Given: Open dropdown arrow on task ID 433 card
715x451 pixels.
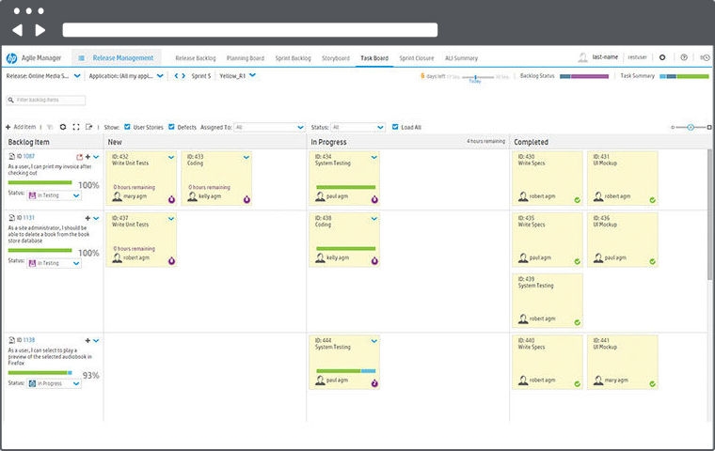Looking at the screenshot, I should [246, 157].
